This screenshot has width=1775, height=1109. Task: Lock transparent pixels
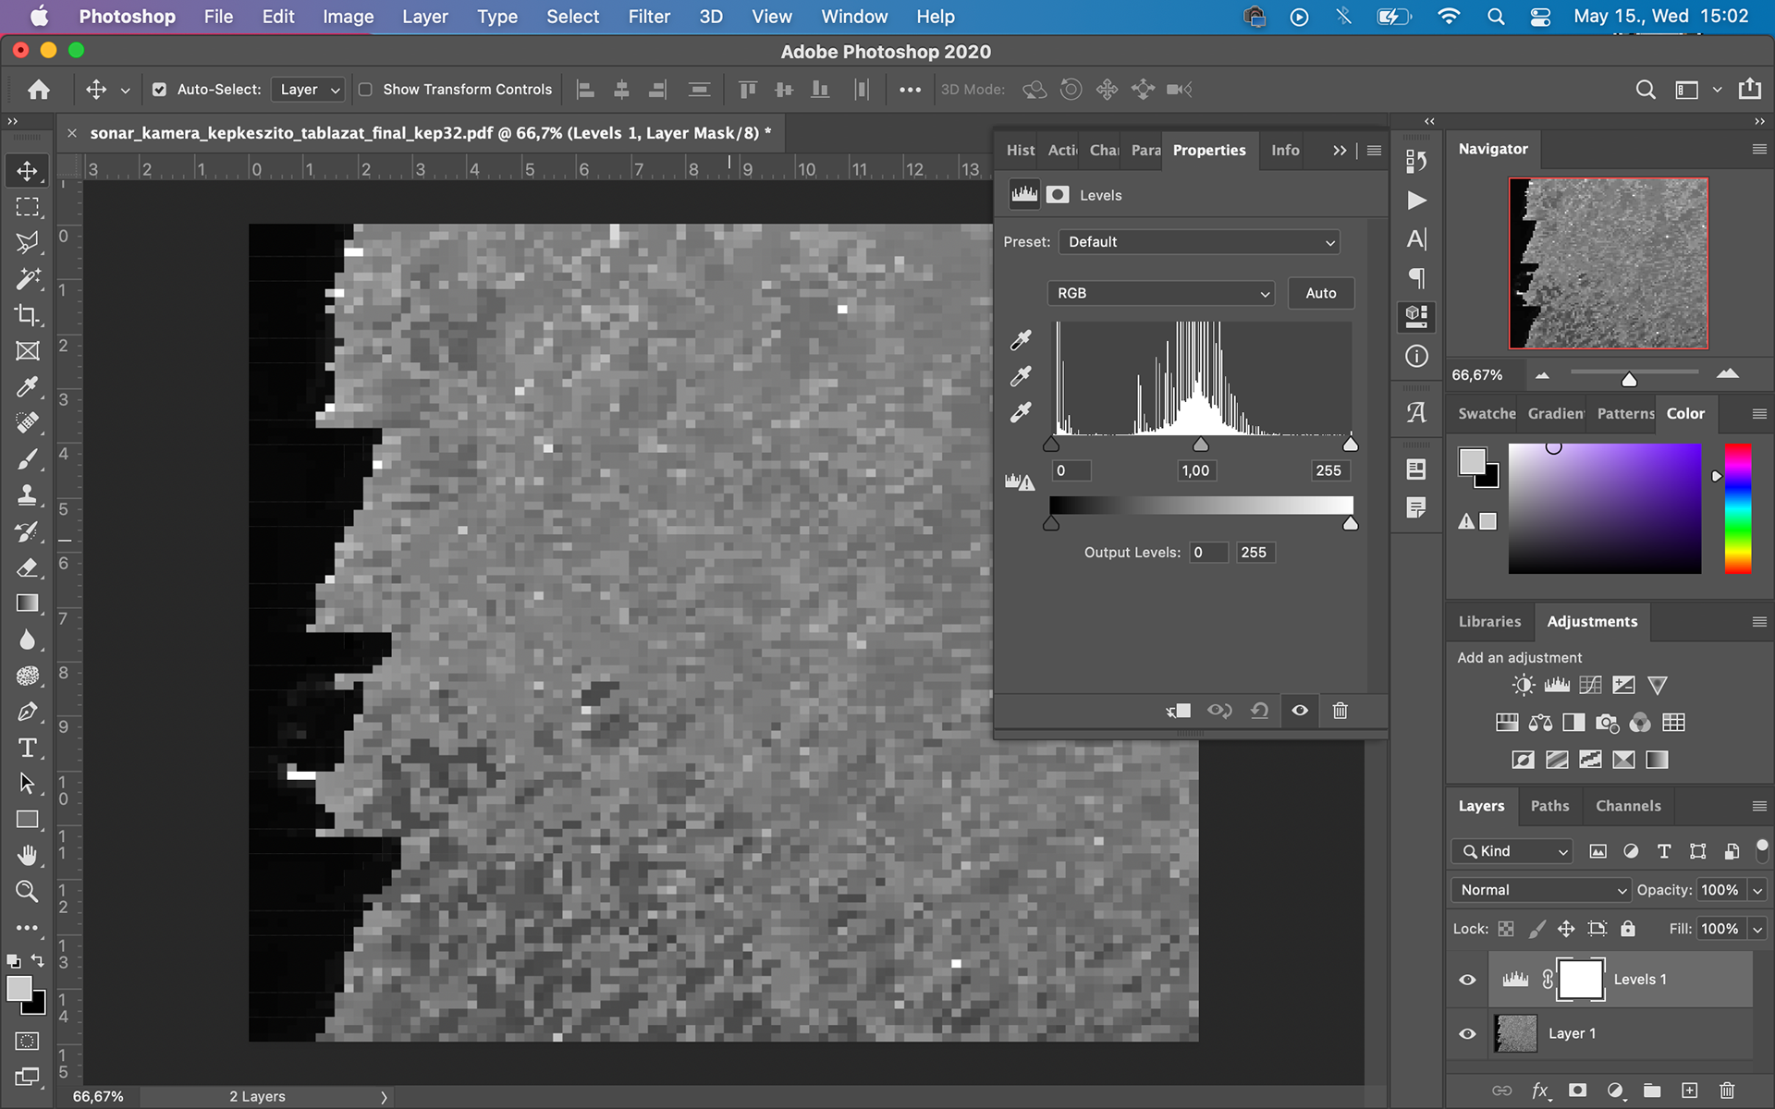click(x=1506, y=929)
